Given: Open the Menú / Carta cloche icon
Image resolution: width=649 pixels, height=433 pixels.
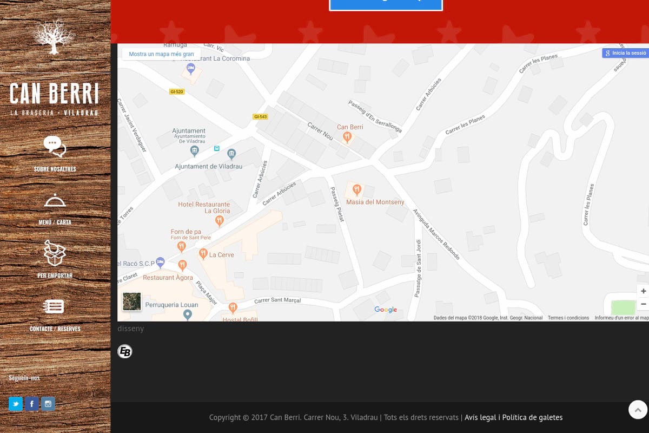Looking at the screenshot, I should [55, 200].
